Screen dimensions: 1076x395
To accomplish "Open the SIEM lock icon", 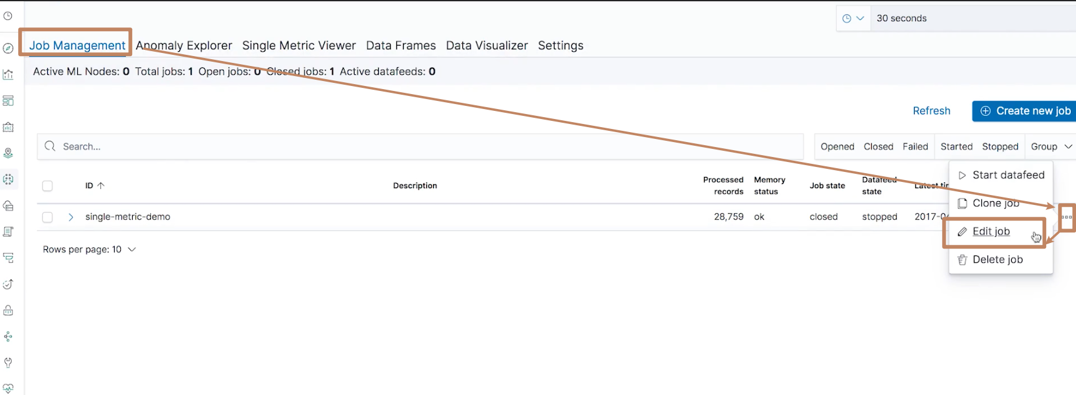I will point(8,310).
